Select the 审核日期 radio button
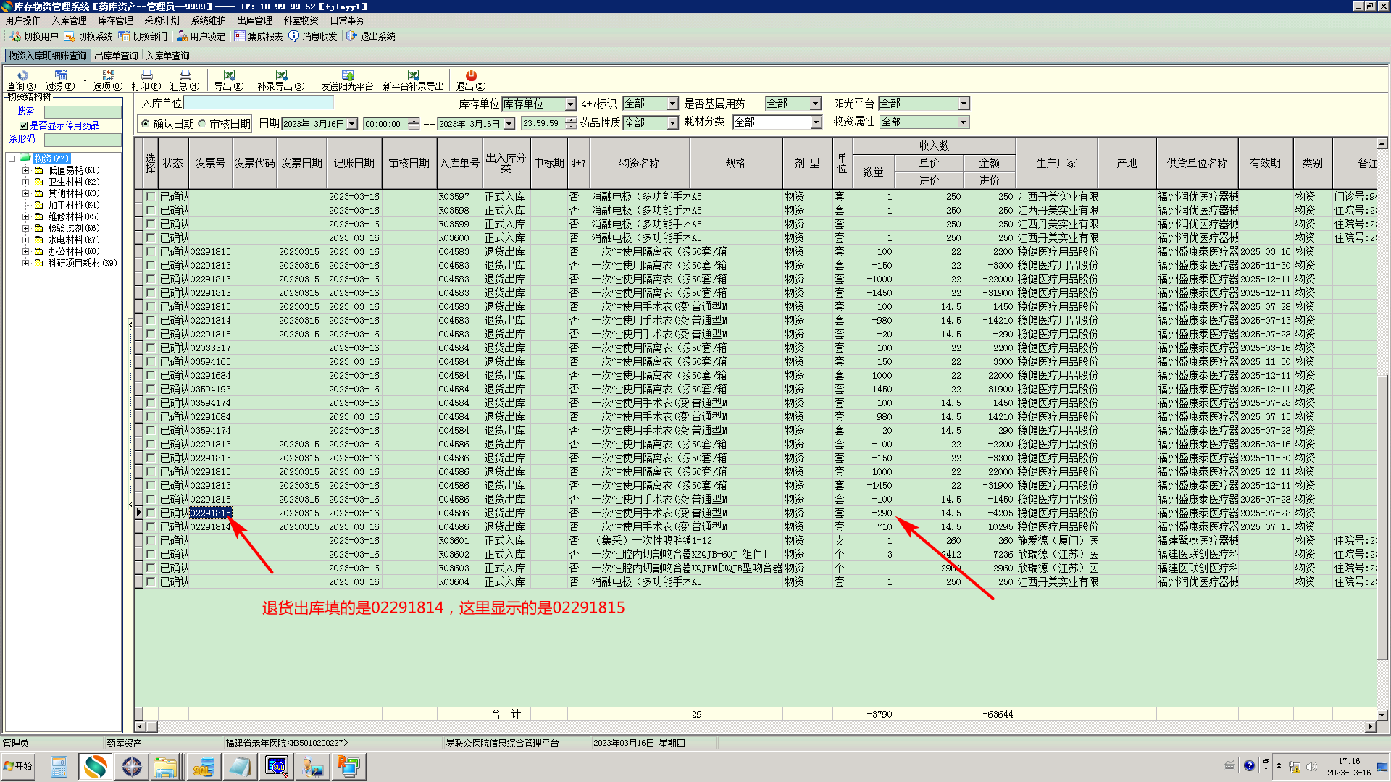 pos(202,124)
